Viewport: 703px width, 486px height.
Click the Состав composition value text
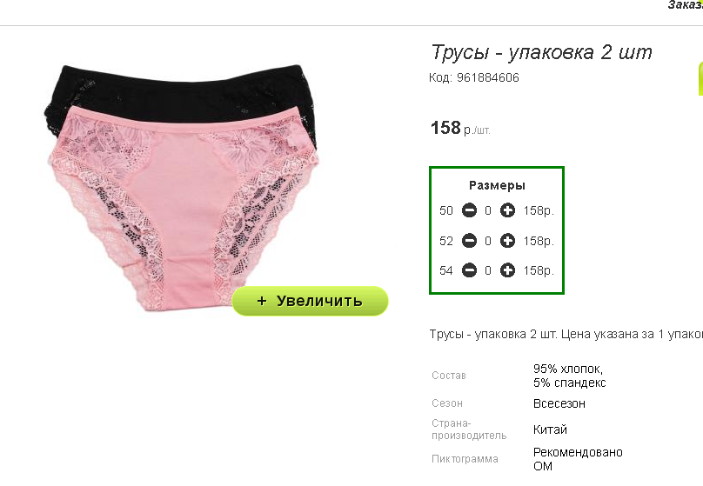569,376
